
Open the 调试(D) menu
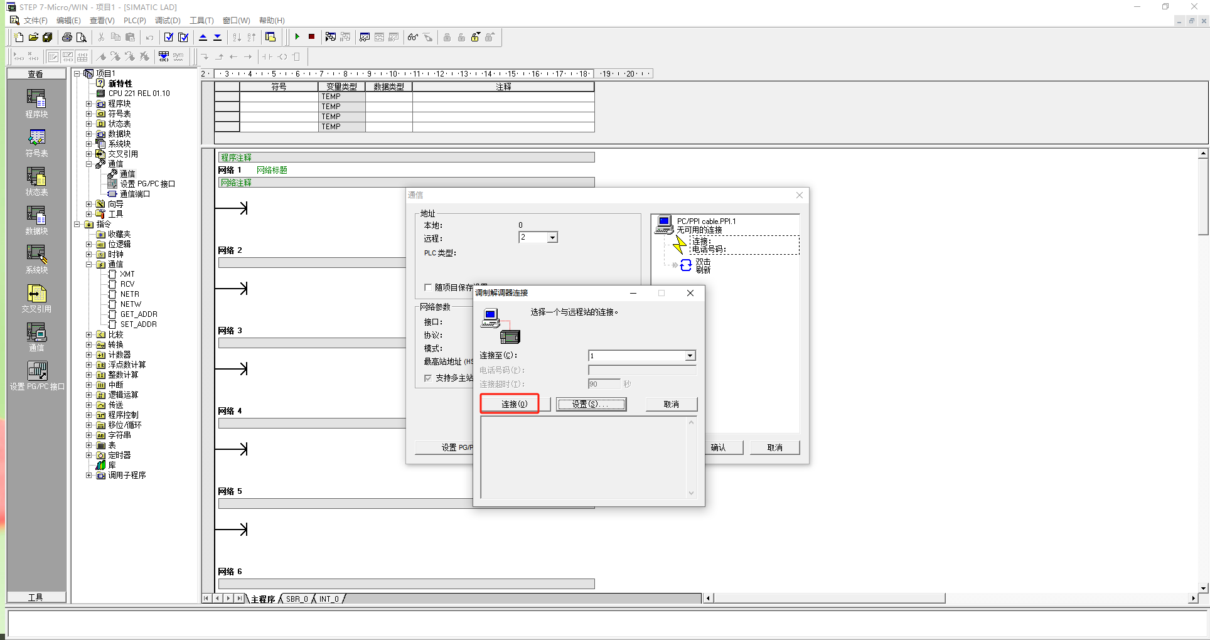click(168, 21)
